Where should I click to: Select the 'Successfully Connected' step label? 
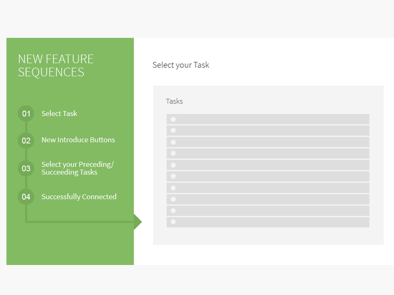click(x=79, y=197)
